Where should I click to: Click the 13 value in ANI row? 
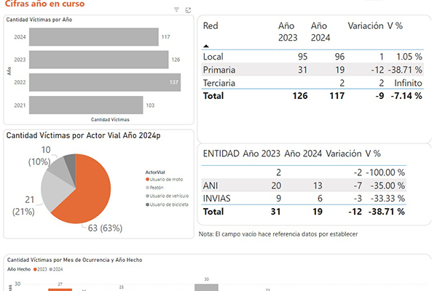[x=318, y=186]
